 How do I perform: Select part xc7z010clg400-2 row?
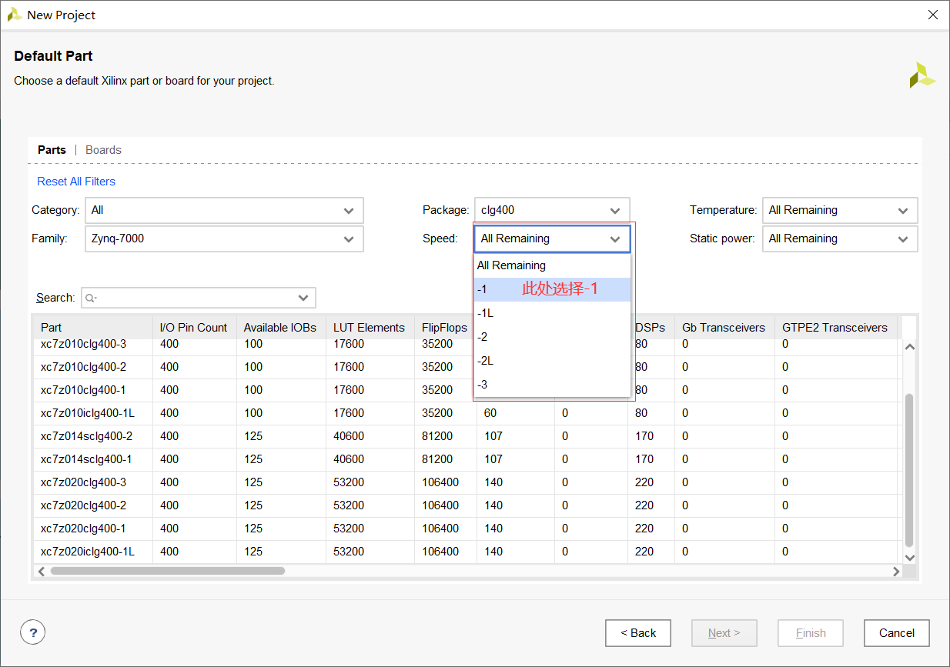465,367
